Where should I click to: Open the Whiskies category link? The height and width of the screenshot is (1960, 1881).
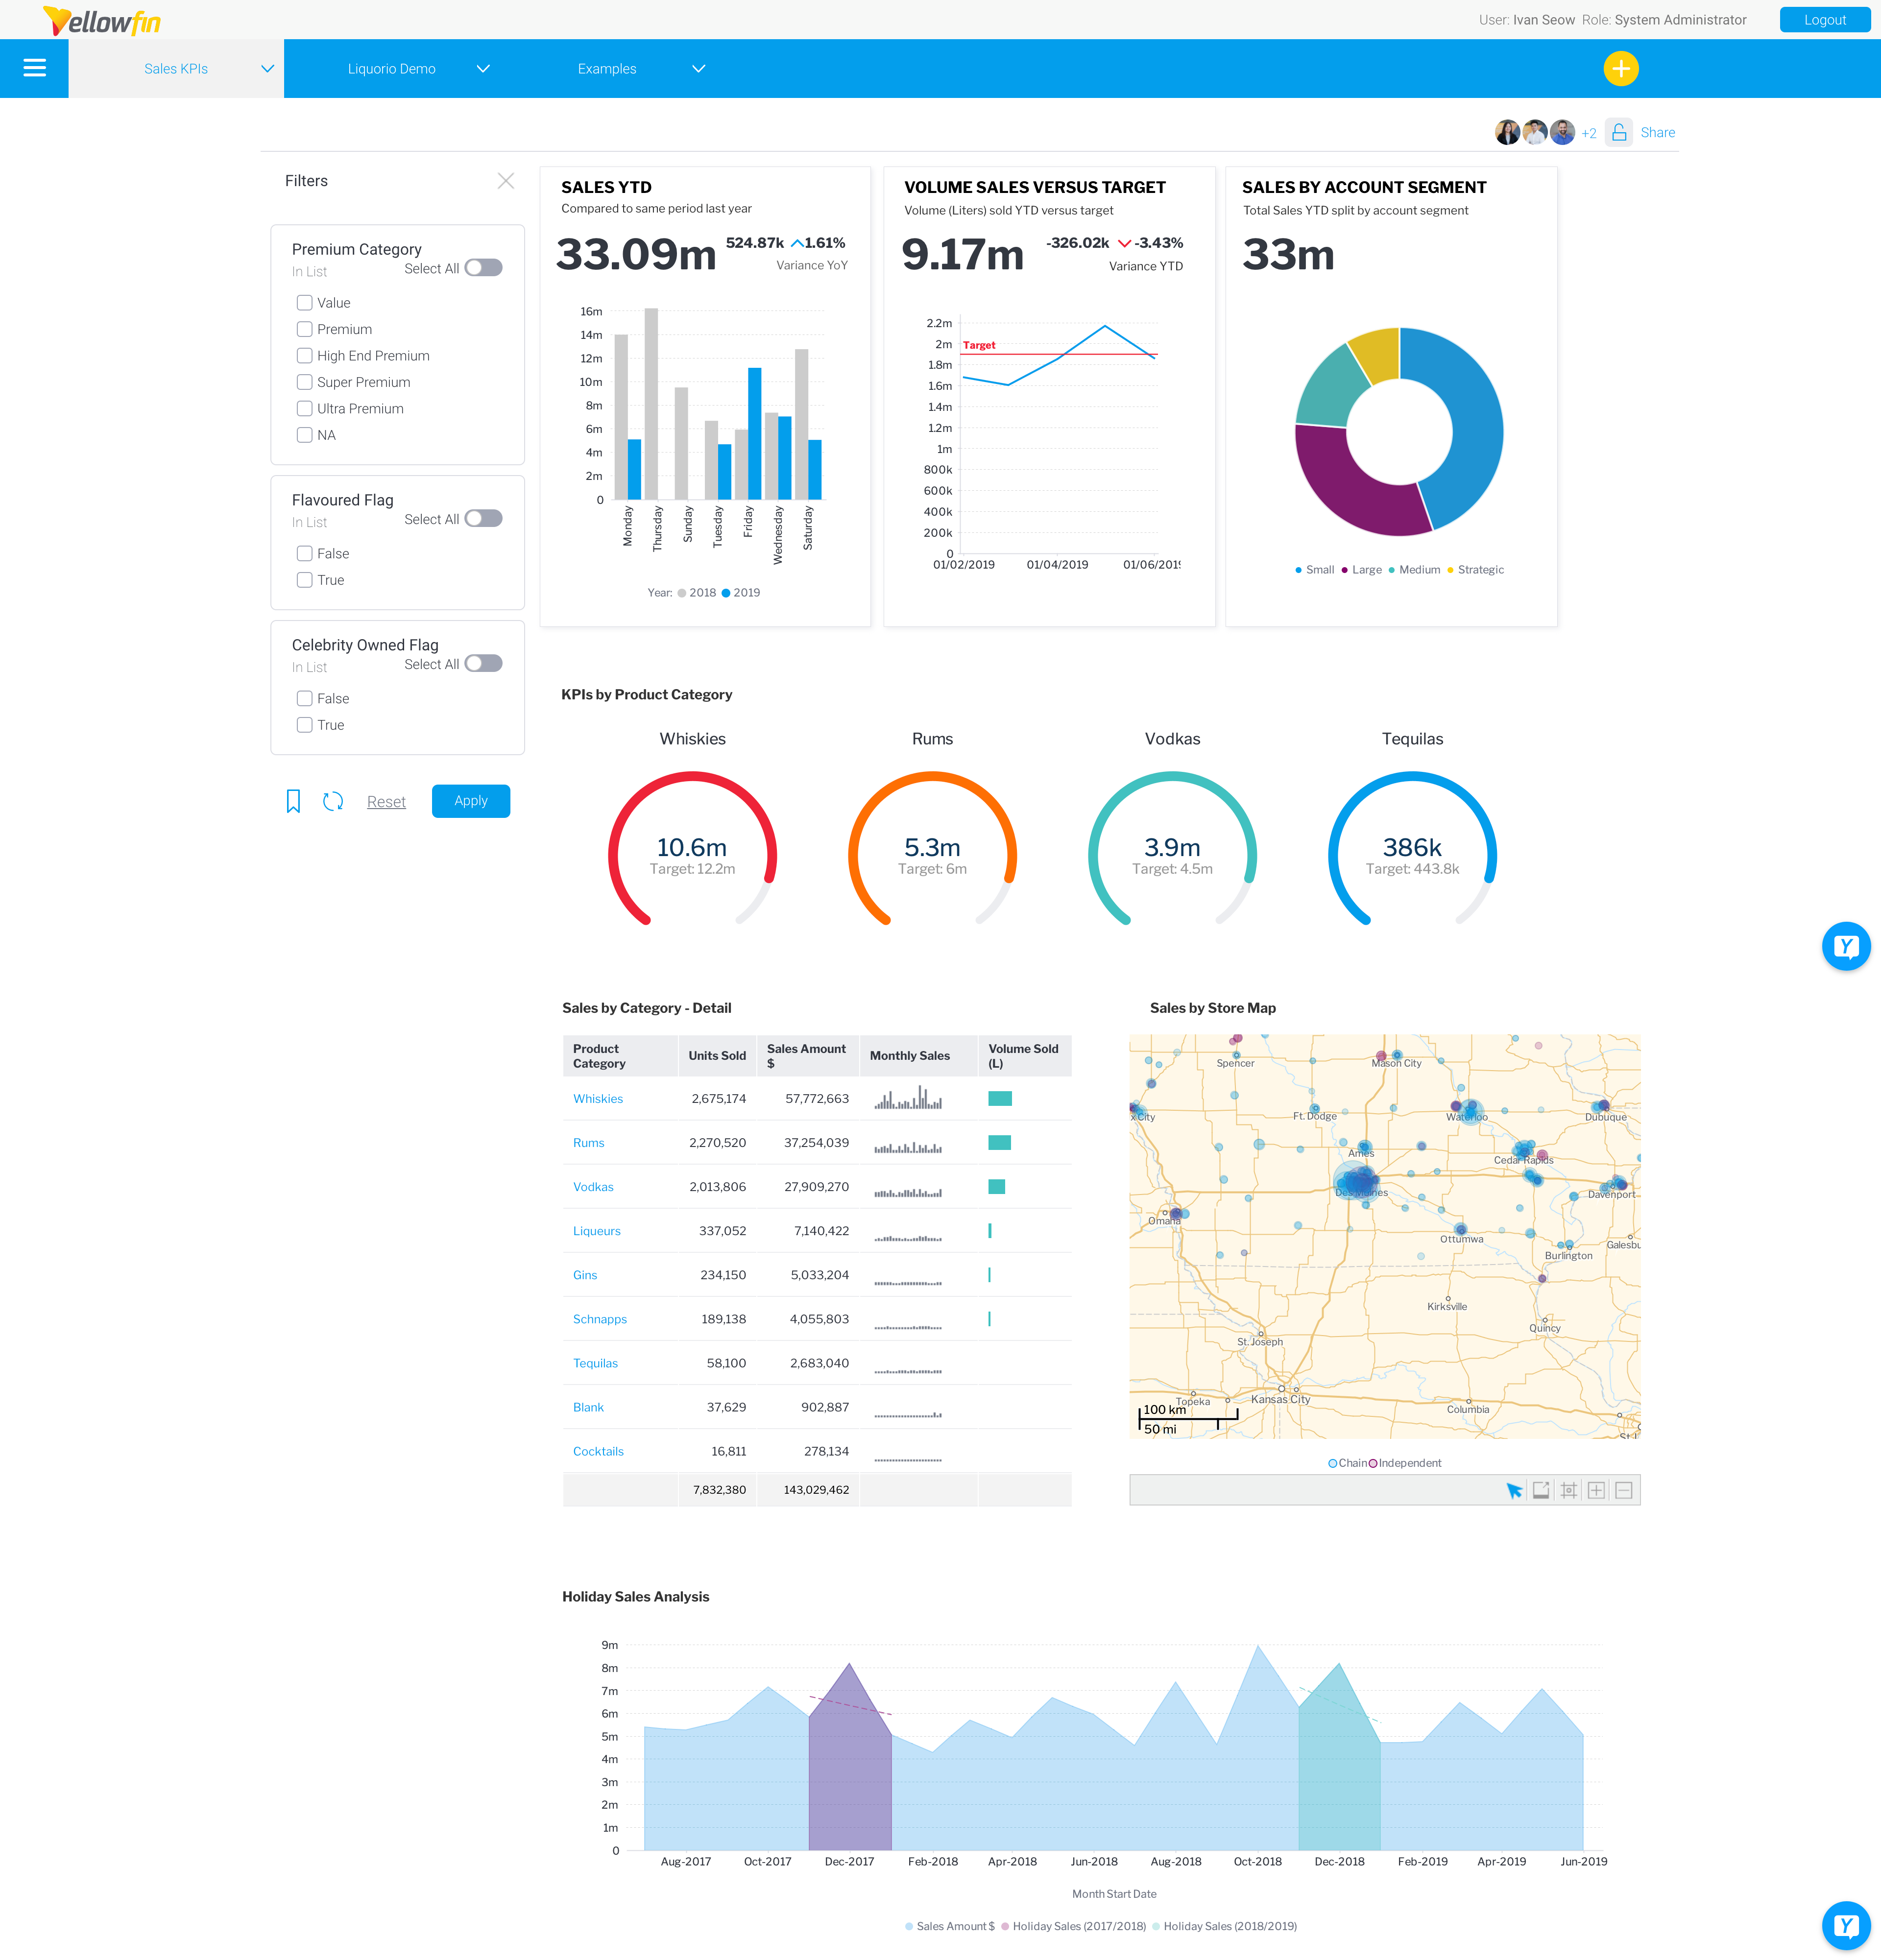[x=598, y=1098]
